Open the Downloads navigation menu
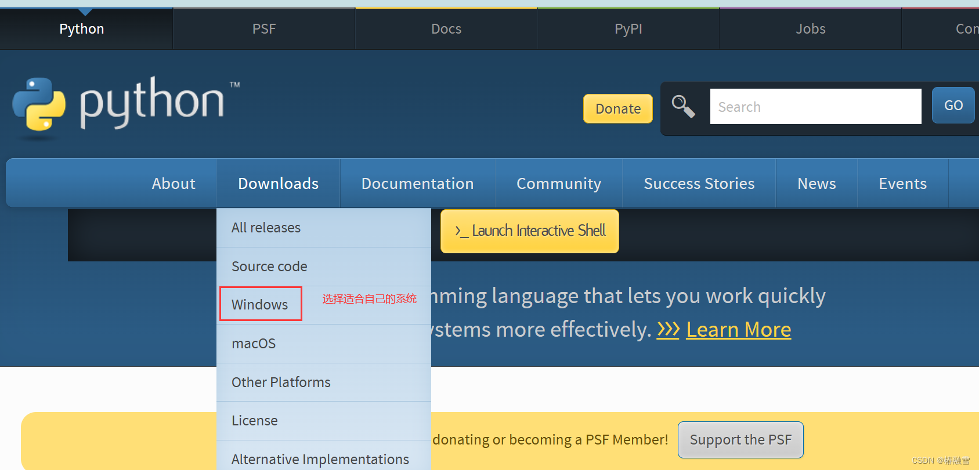 tap(279, 184)
